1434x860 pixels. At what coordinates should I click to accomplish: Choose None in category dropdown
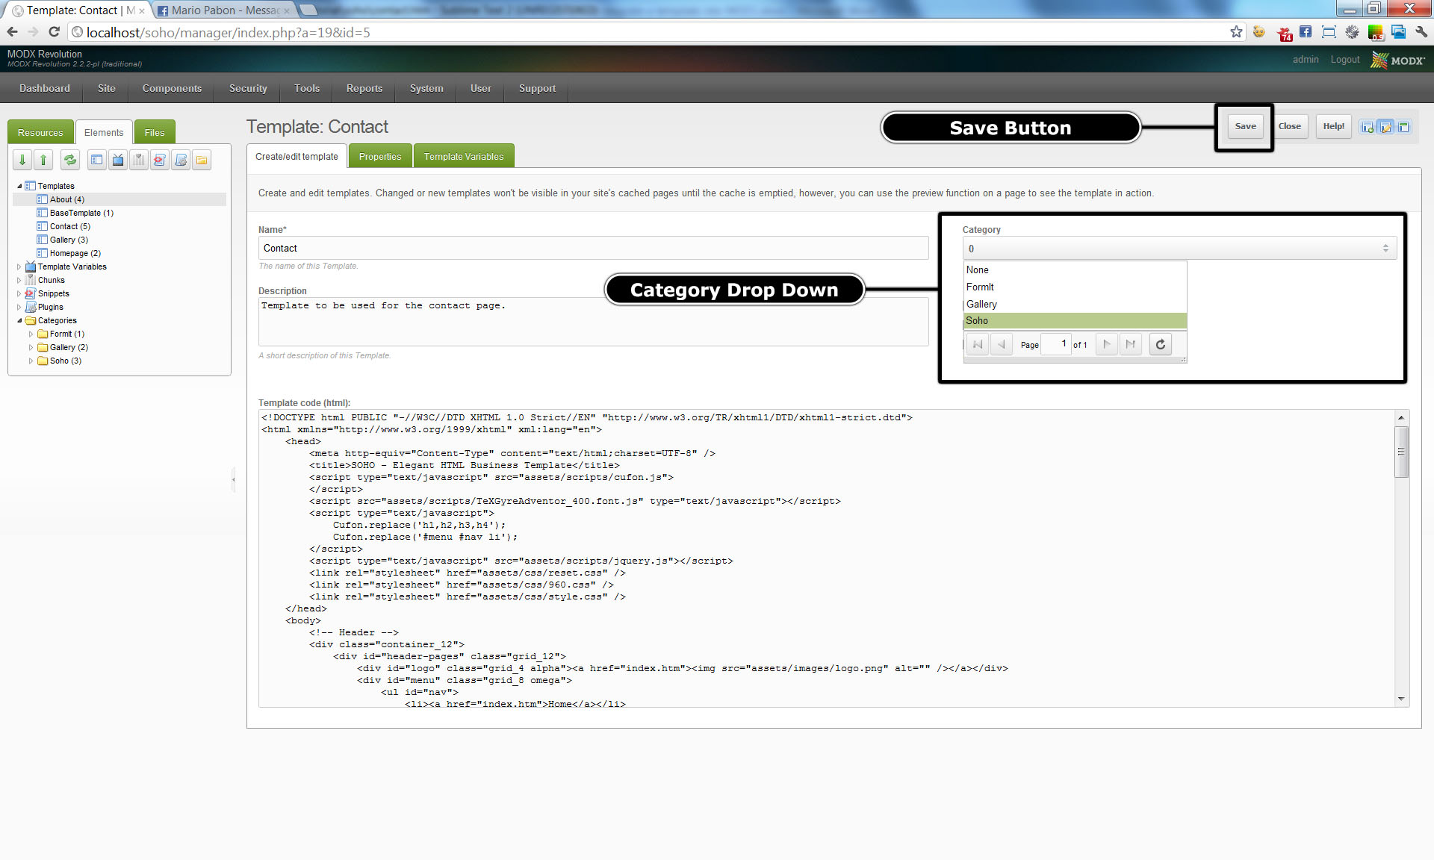click(x=1075, y=269)
